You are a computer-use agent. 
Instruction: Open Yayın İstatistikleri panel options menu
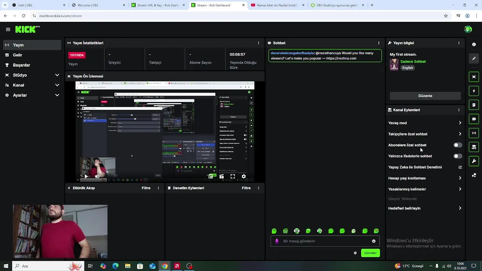258,43
